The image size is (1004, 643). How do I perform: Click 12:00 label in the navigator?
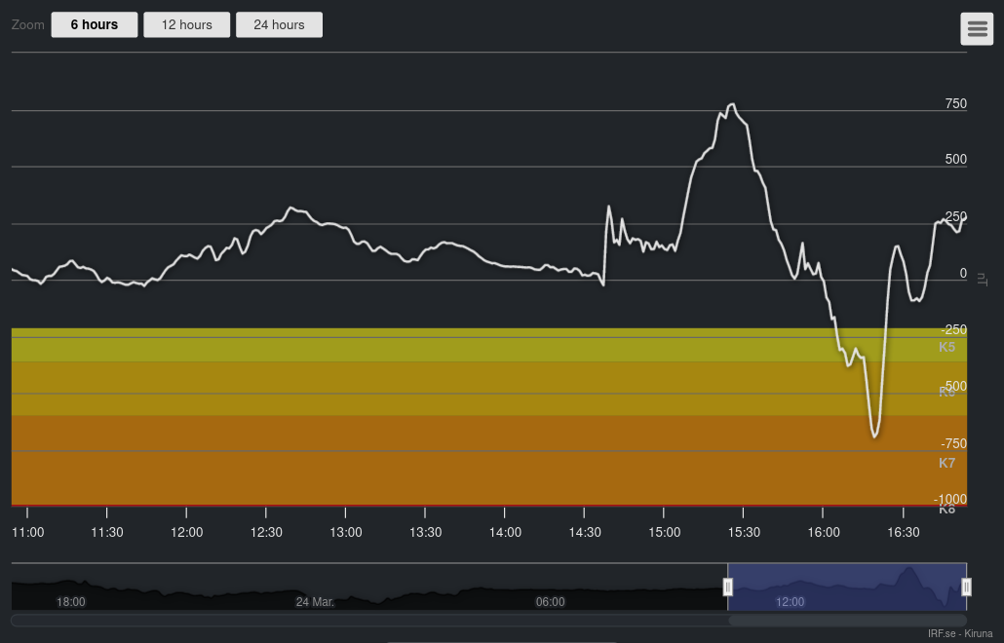[790, 602]
